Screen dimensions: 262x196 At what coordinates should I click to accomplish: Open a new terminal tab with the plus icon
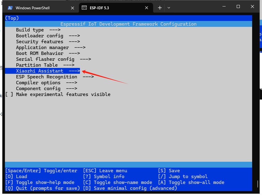coord(160,8)
